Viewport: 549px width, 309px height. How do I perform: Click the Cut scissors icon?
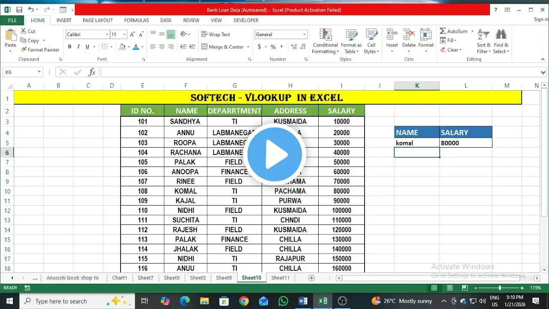23,31
